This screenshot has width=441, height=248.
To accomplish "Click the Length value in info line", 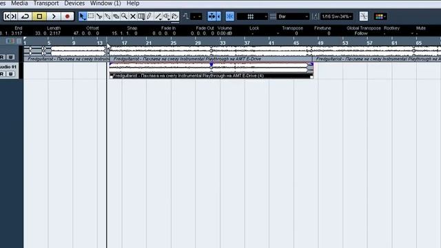I will (48, 33).
